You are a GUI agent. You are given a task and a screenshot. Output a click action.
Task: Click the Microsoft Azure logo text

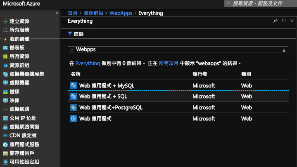[x=21, y=4]
